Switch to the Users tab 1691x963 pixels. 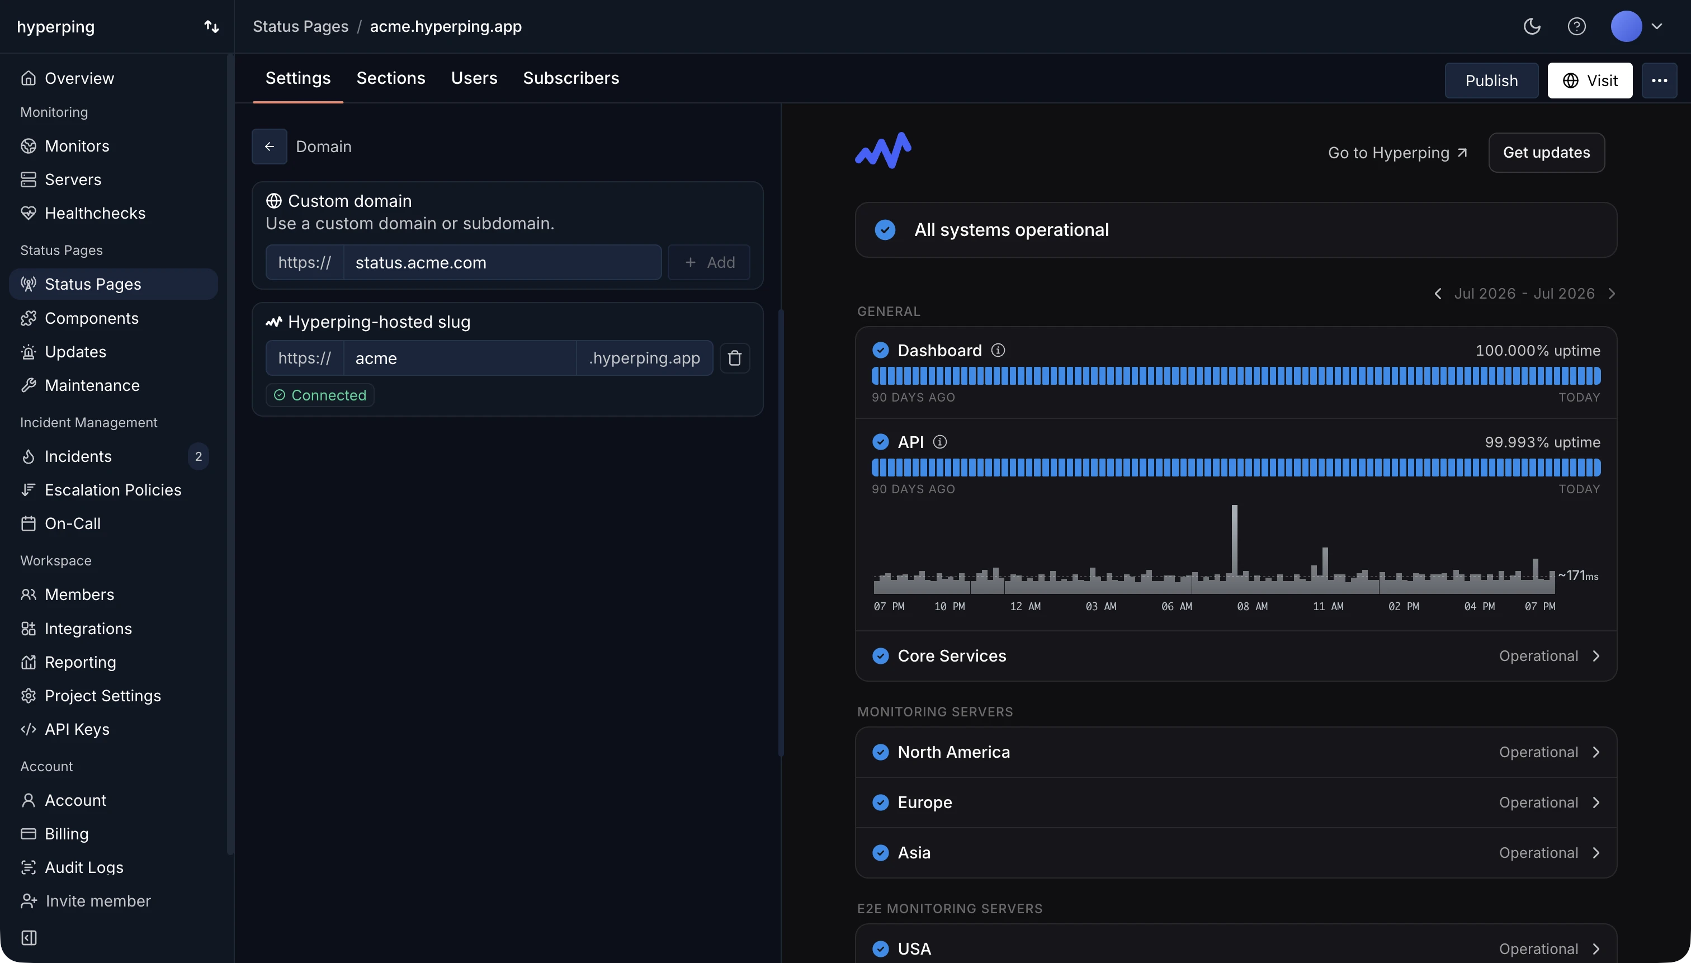(474, 78)
